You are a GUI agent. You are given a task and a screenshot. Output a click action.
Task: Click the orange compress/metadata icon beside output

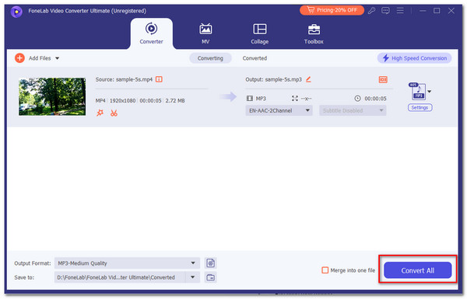pos(383,79)
